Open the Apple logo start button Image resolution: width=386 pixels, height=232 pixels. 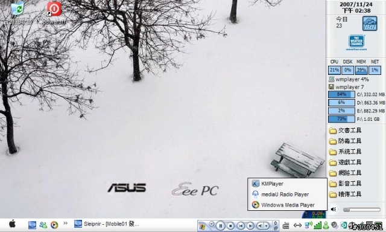click(x=12, y=224)
